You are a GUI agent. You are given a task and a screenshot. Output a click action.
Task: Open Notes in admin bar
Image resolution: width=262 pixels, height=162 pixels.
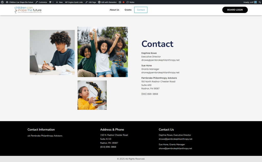coord(130,2)
